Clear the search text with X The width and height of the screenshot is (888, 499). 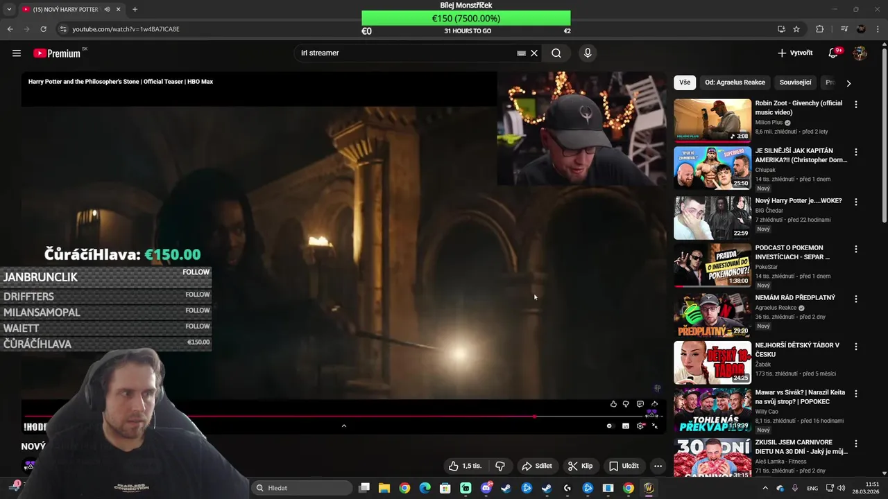(534, 53)
